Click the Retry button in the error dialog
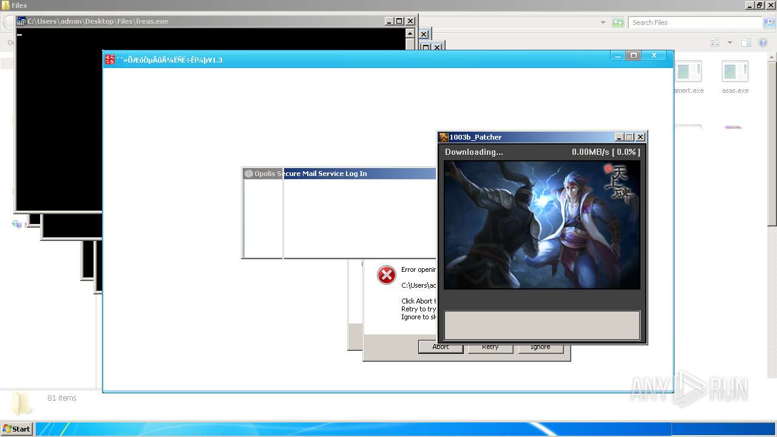 click(490, 348)
